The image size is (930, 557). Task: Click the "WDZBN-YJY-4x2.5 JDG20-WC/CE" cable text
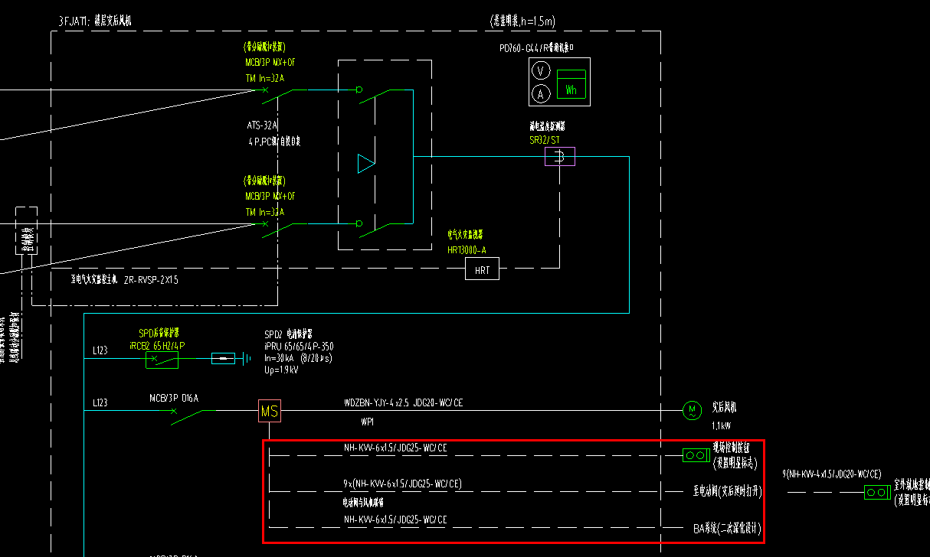point(404,402)
